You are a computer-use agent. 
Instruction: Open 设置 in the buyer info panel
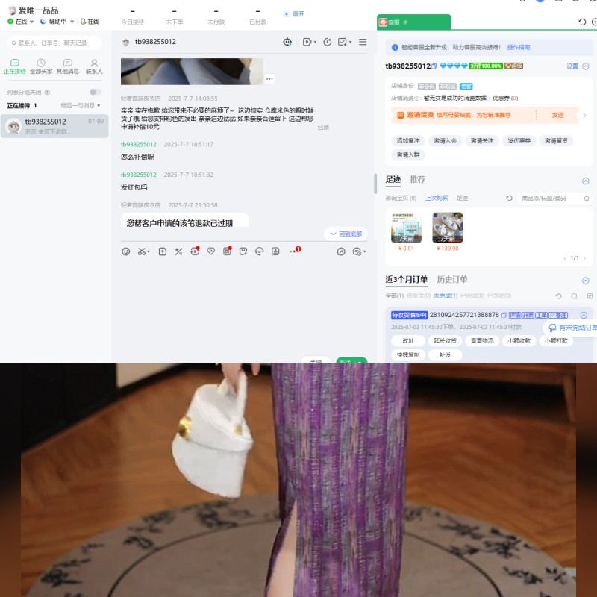(572, 66)
